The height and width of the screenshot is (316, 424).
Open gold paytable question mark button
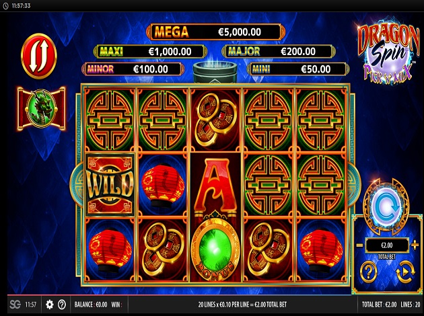(369, 272)
